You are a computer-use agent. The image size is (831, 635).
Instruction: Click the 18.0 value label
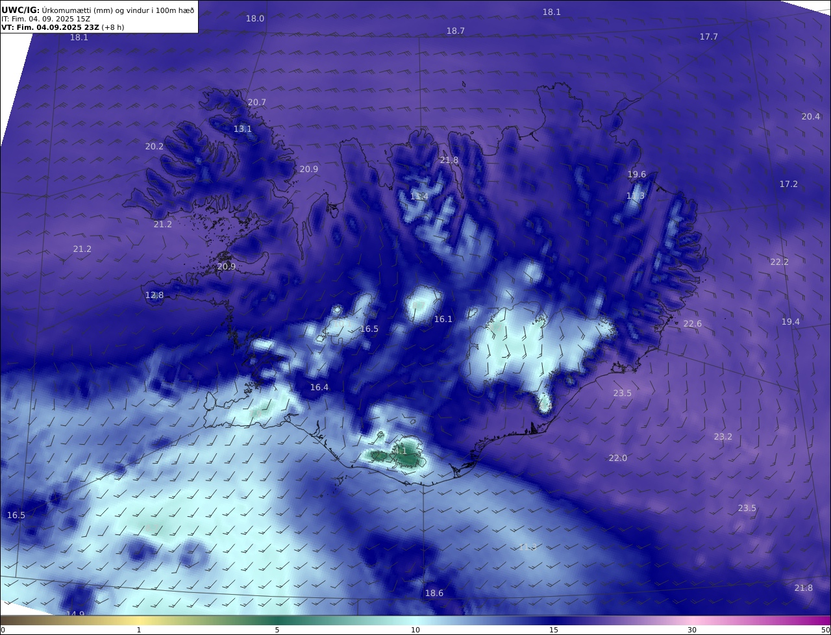click(x=254, y=18)
